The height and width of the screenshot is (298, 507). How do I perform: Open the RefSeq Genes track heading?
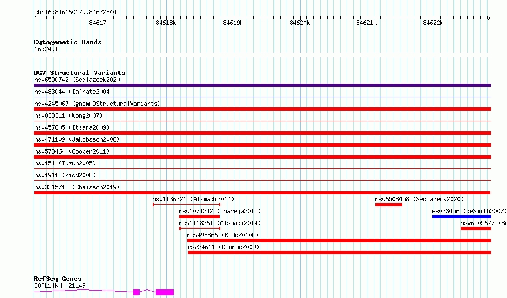(58, 279)
